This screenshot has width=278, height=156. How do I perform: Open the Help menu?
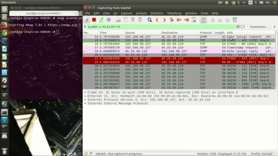[x=215, y=13]
